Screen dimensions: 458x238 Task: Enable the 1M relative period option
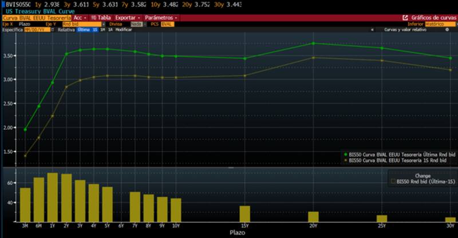102,29
